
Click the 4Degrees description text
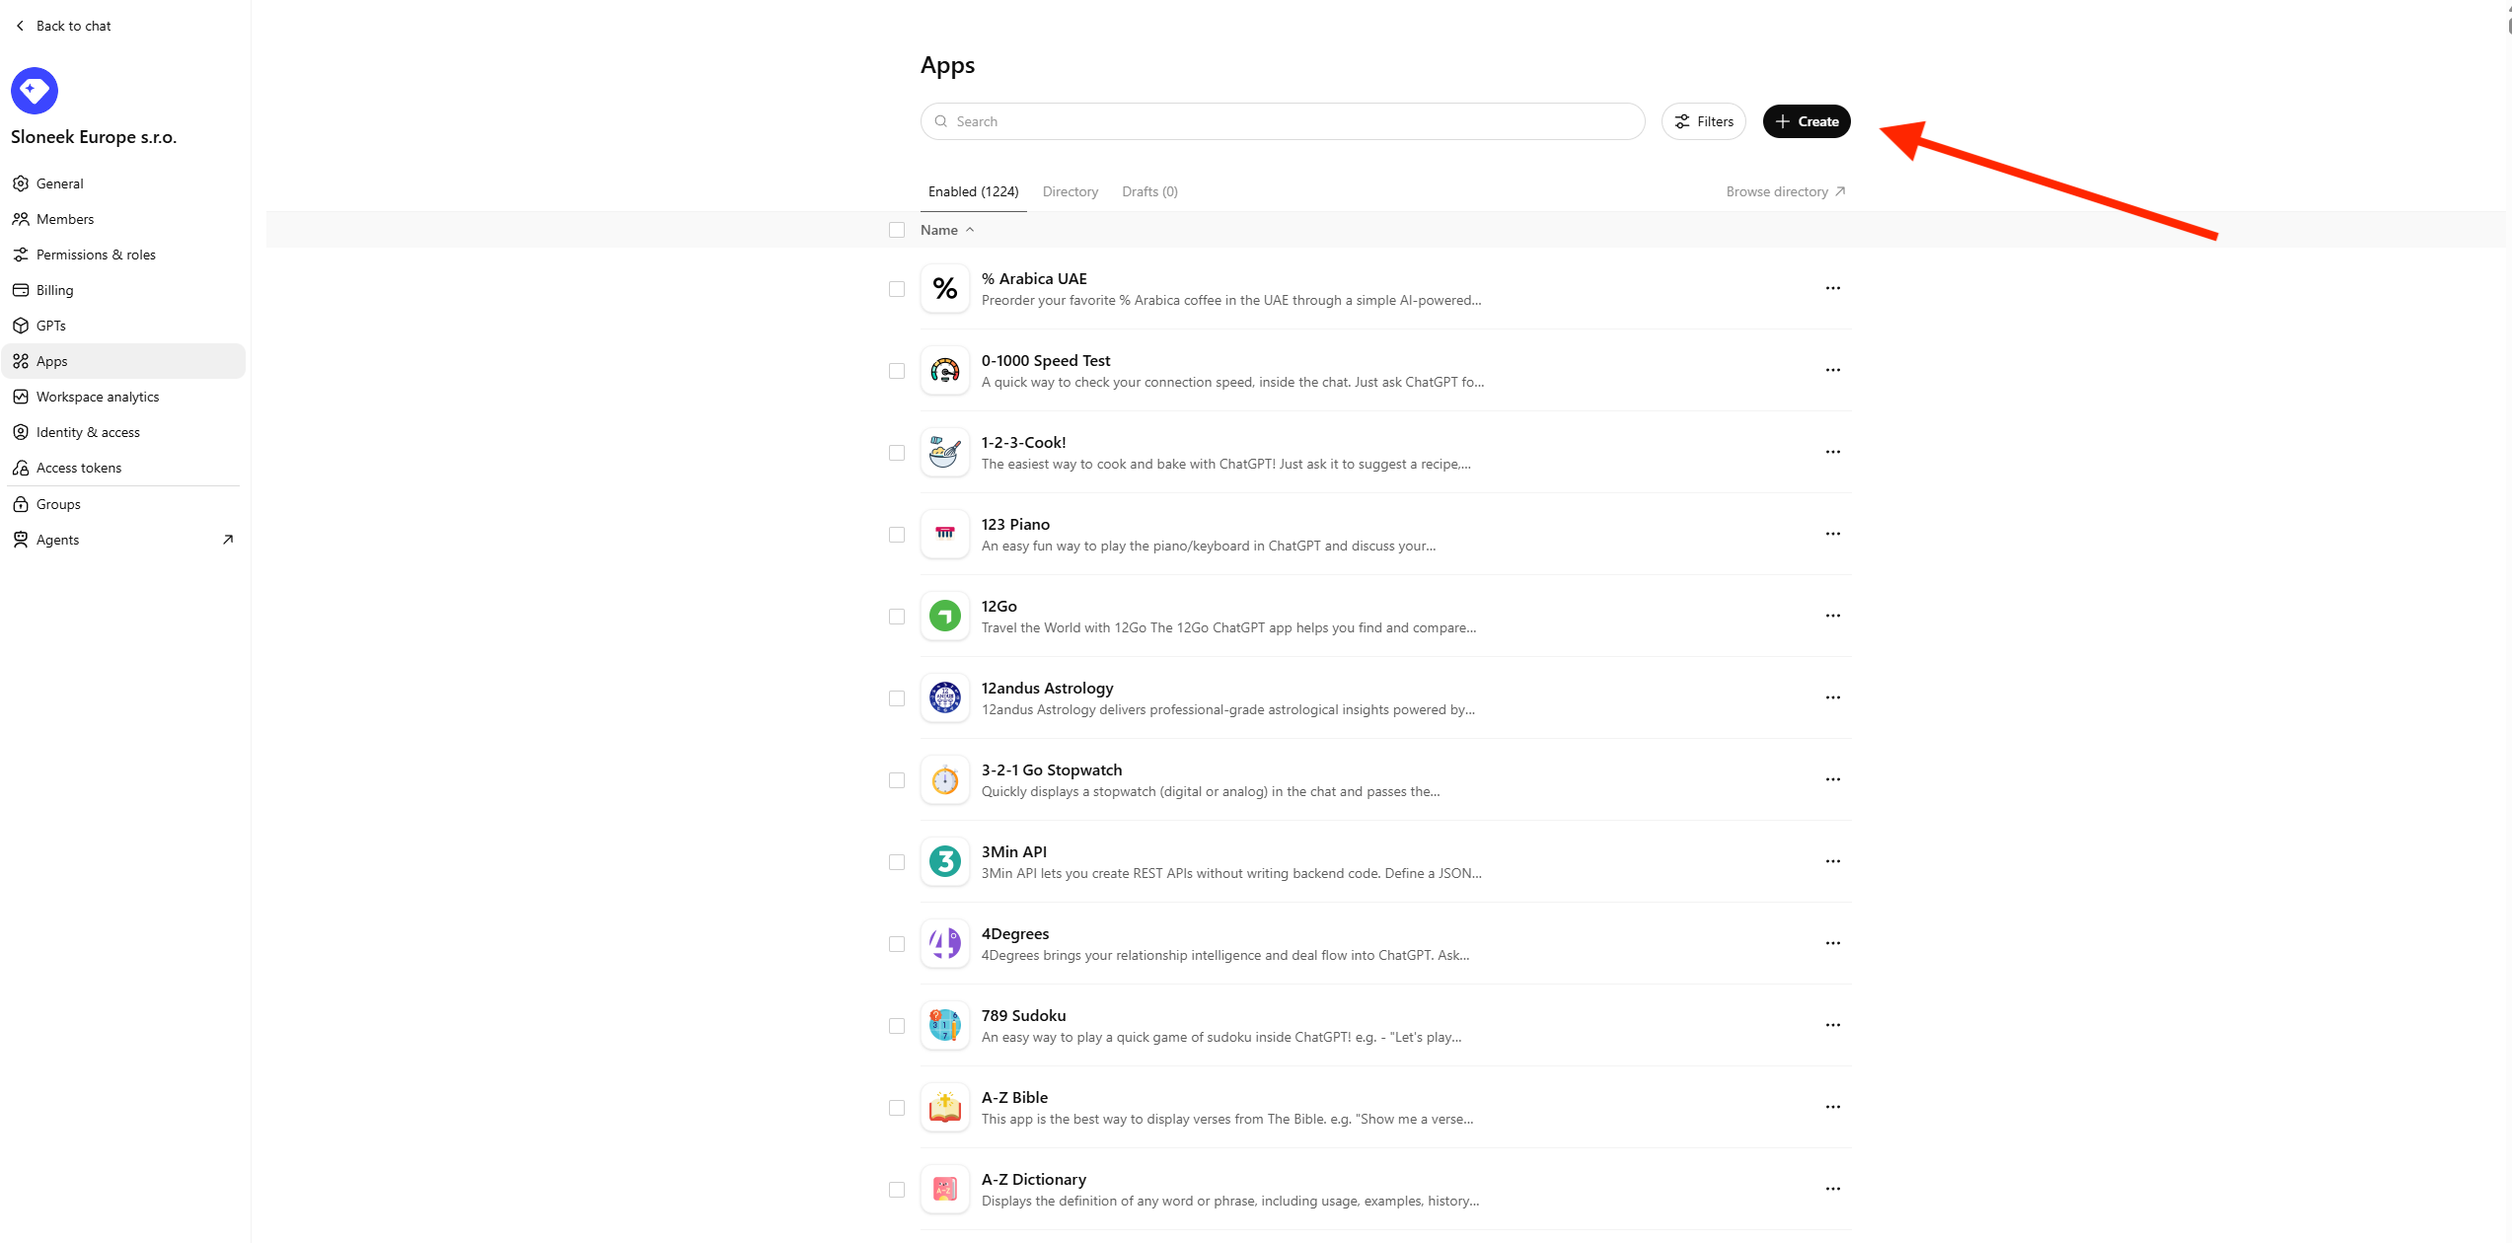pos(1225,955)
